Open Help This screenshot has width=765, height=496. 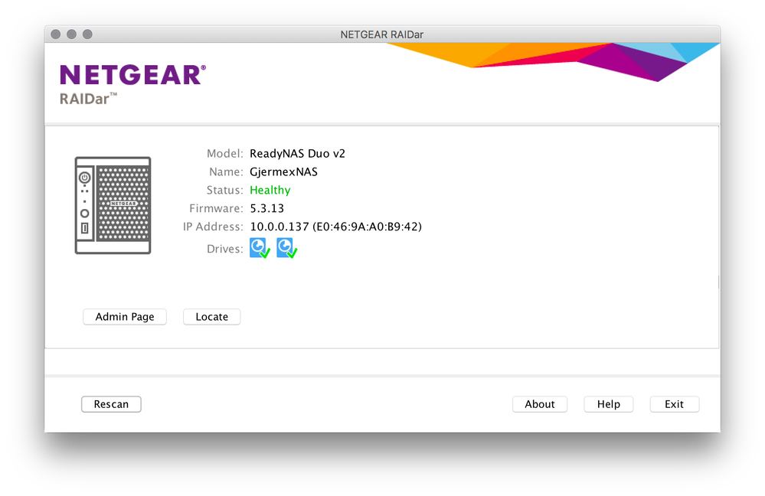point(608,404)
